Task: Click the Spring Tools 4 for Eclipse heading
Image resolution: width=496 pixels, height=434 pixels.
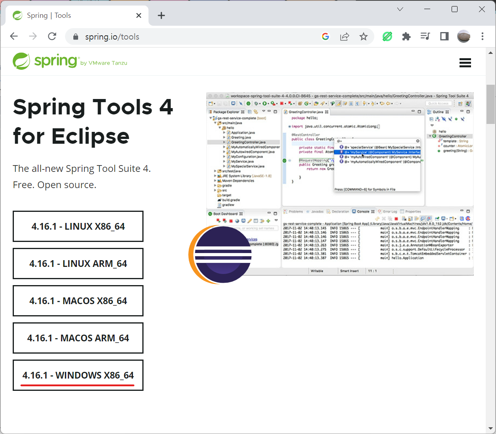Action: coord(93,122)
